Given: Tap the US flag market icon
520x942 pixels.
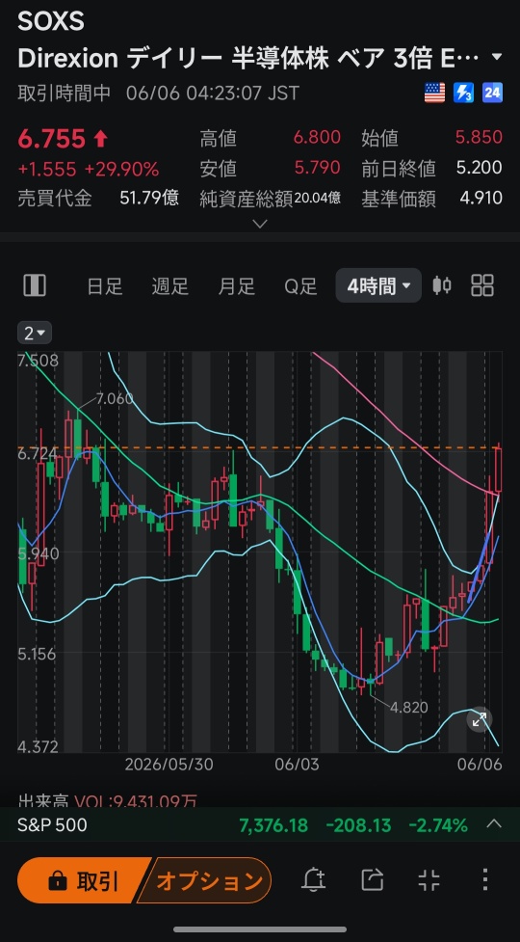Looking at the screenshot, I should coord(435,93).
